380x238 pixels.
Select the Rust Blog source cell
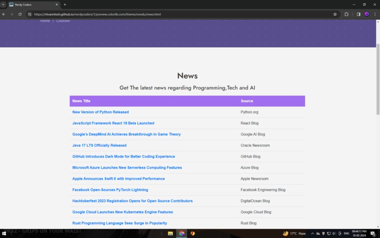pyautogui.click(x=248, y=223)
